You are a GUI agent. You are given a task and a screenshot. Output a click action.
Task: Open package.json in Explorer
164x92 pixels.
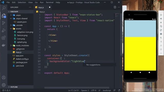click(x=22, y=62)
